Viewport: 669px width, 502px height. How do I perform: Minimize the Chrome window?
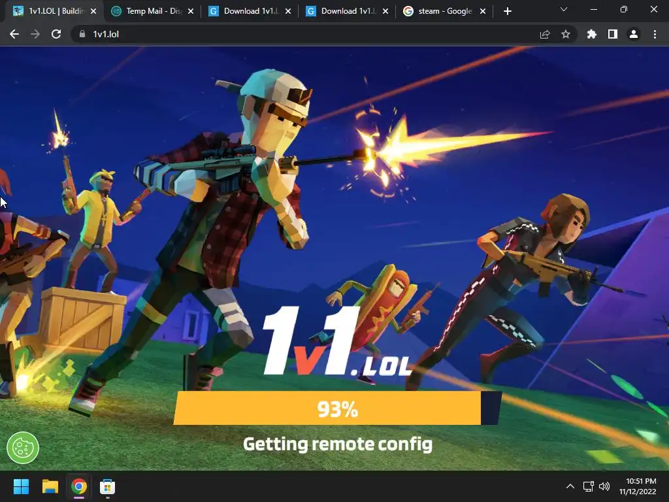593,9
